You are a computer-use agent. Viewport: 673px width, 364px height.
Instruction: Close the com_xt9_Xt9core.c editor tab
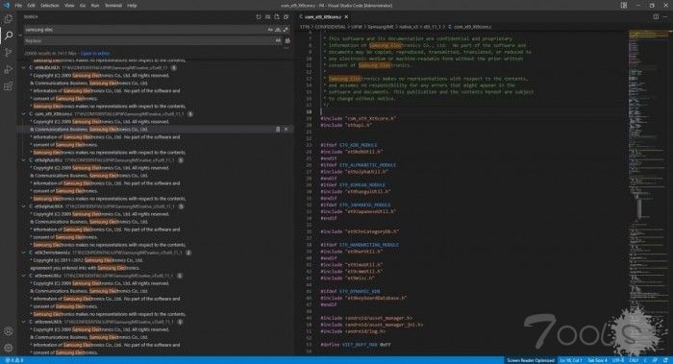point(346,16)
